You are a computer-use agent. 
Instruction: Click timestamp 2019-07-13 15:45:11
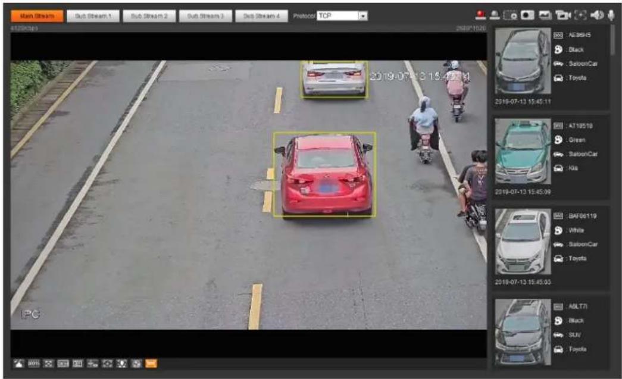523,102
